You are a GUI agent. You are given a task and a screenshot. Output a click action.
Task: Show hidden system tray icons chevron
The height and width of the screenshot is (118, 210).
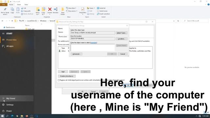tap(197, 116)
